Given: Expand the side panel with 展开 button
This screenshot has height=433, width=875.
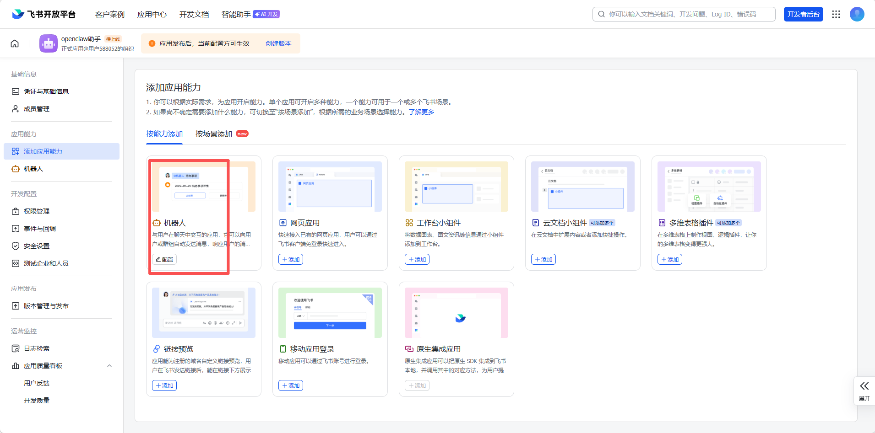Looking at the screenshot, I should pos(864,391).
